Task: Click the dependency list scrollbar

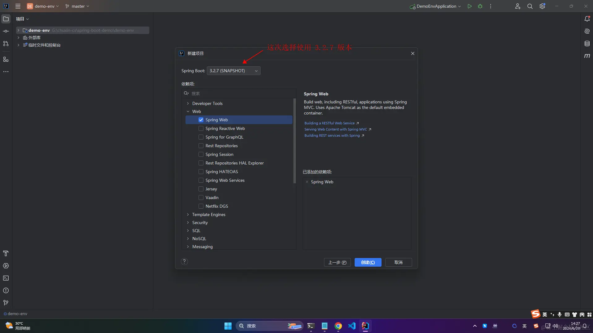Action: click(x=295, y=141)
